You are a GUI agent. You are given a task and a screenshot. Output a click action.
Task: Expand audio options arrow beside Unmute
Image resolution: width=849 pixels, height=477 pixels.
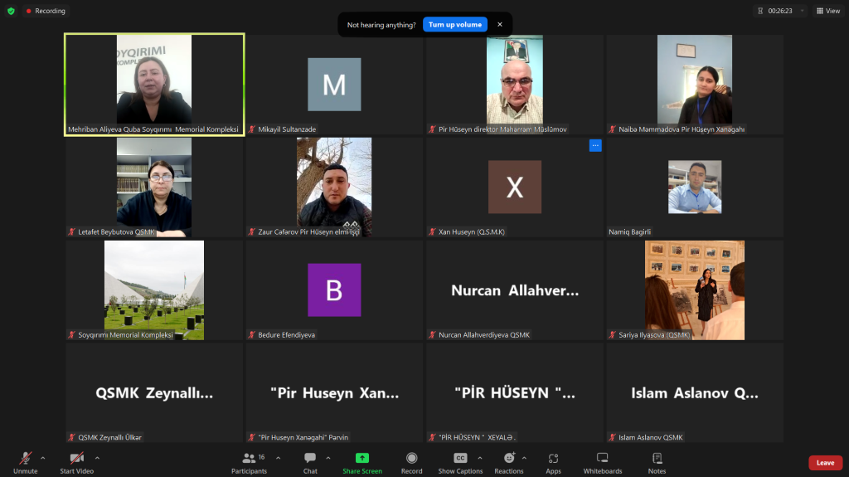[x=43, y=459]
